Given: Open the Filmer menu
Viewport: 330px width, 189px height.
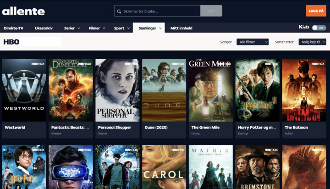Looking at the screenshot, I should click(94, 28).
